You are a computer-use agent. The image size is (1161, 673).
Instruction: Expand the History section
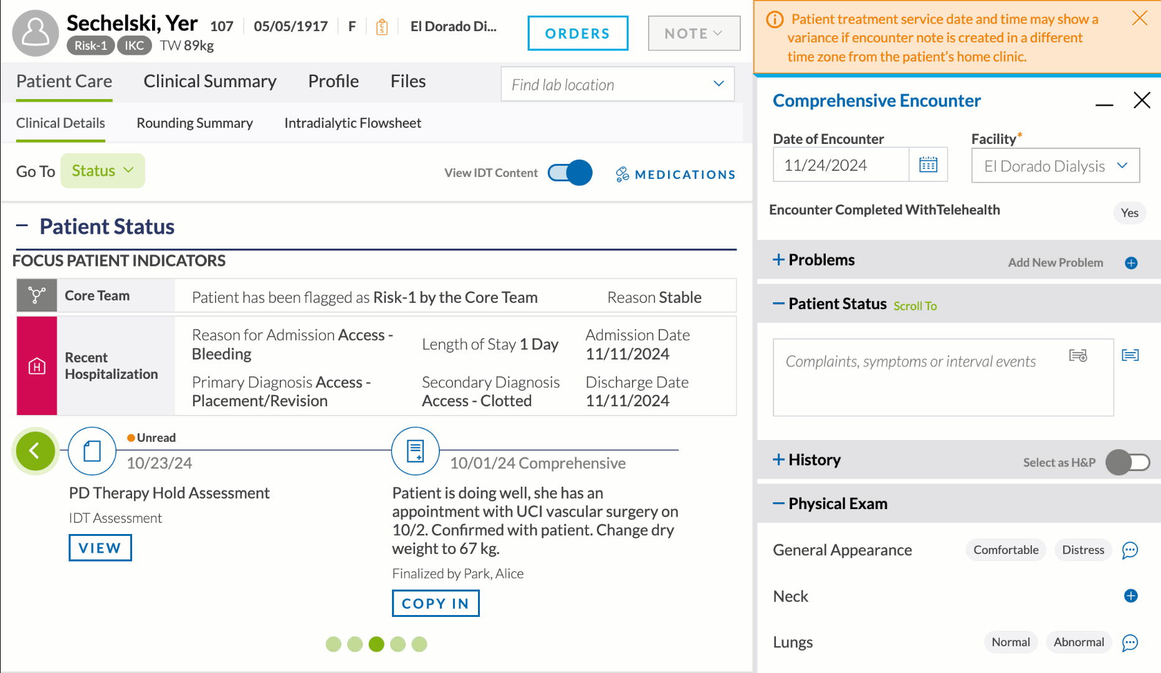click(x=778, y=459)
